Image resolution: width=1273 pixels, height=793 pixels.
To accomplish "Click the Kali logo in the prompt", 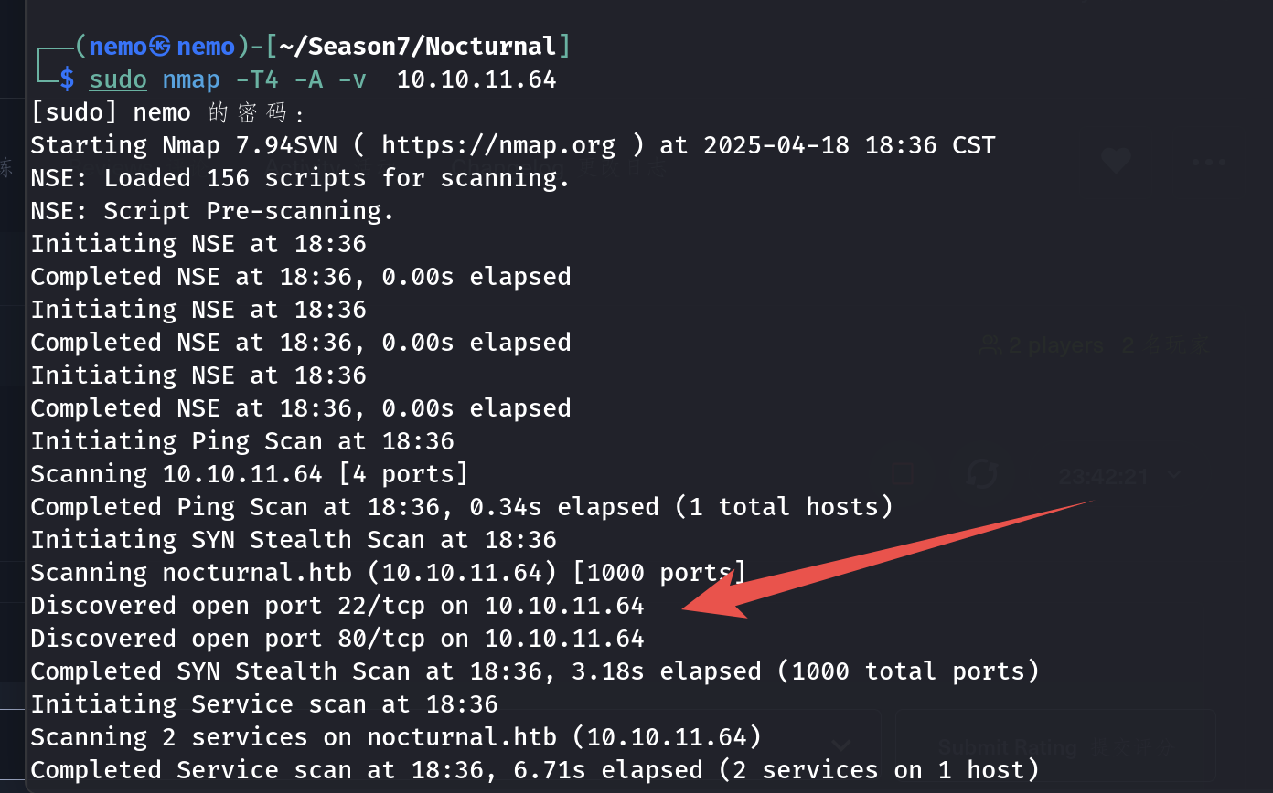I will [160, 47].
